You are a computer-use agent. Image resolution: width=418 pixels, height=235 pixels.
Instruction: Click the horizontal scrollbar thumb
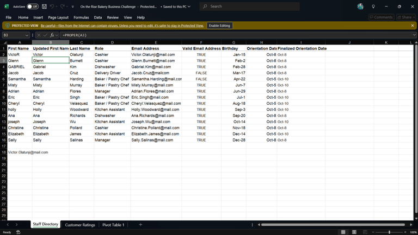pos(333,225)
